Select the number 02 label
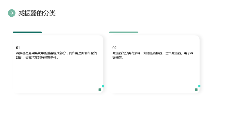This screenshot has height=127, width=225. pos(114,48)
